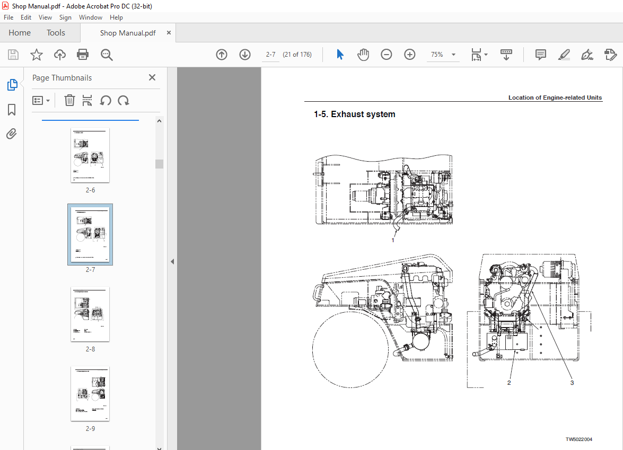Open the 75% zoom level dropdown
623x450 pixels.
pos(454,55)
